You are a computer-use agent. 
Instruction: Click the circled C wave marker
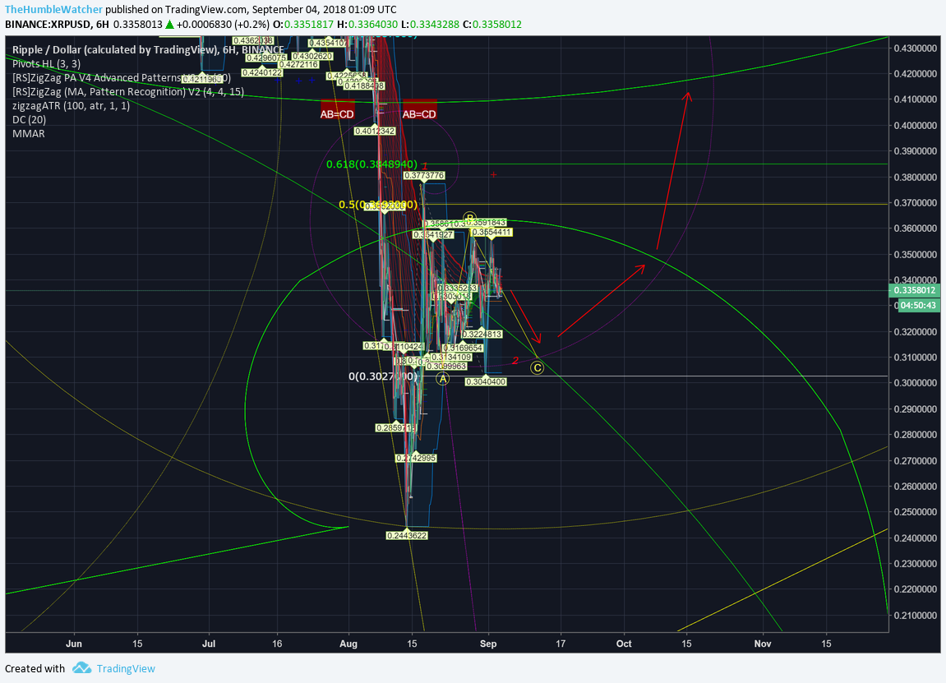[x=537, y=367]
